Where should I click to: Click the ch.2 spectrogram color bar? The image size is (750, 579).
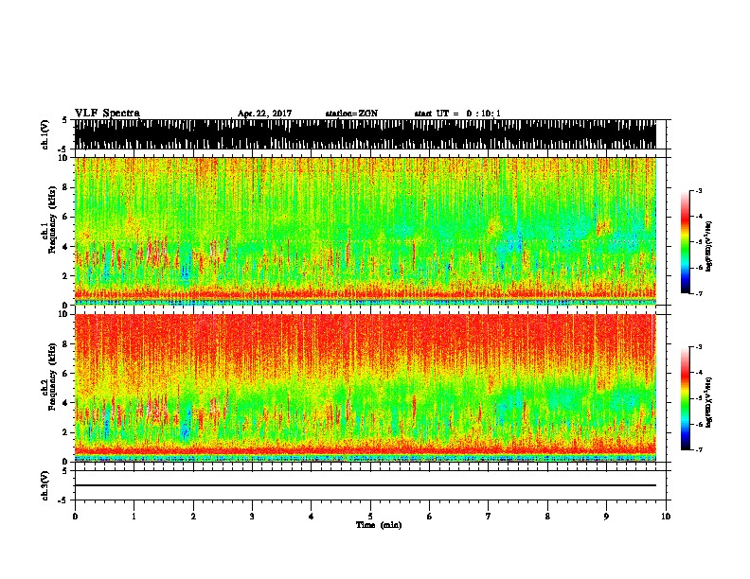coord(685,398)
